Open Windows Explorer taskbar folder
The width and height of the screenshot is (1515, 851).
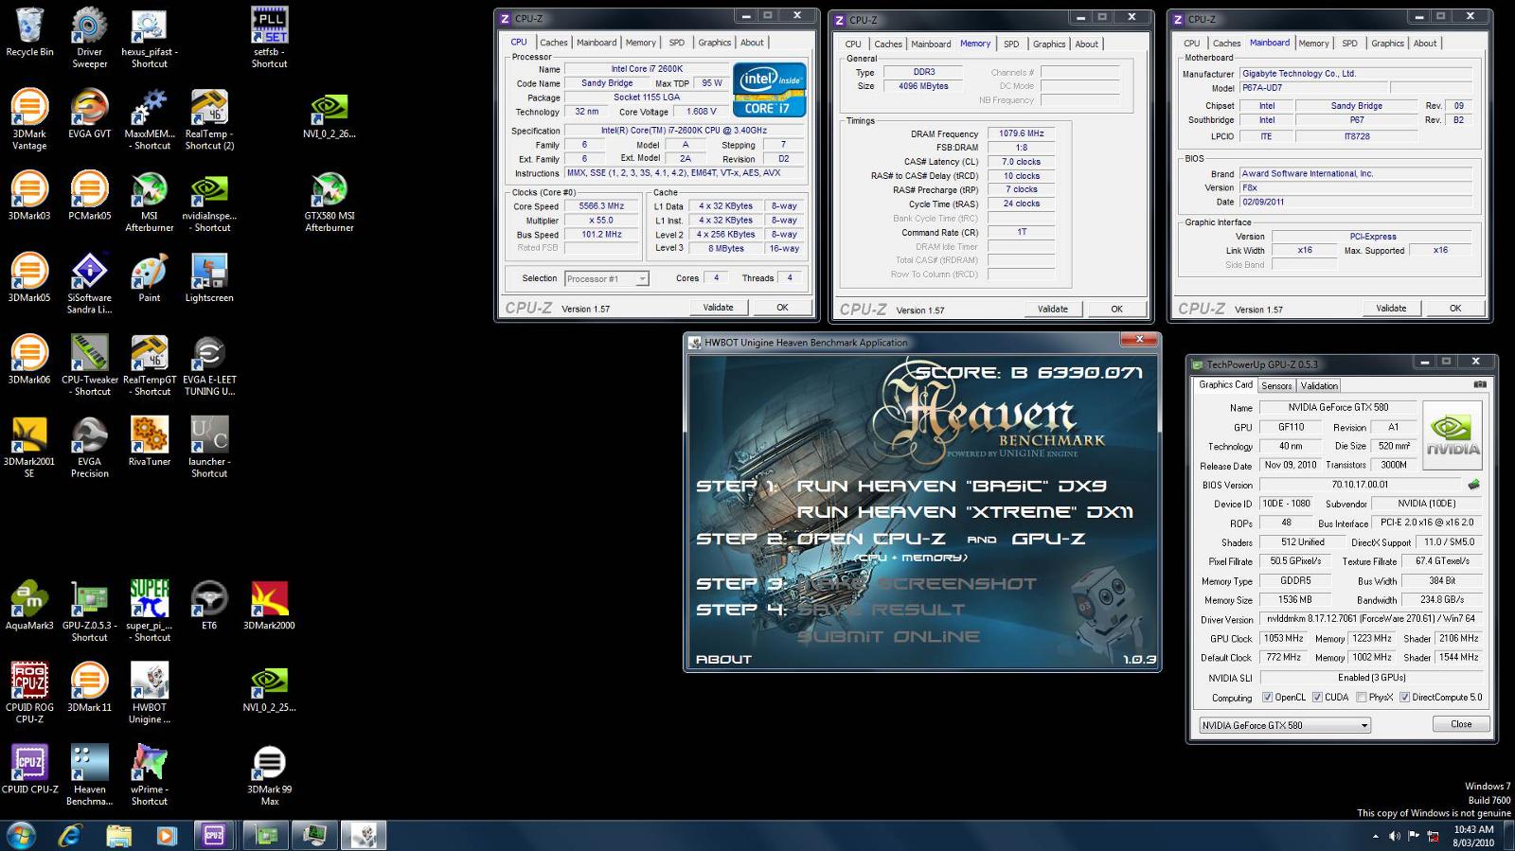(118, 836)
